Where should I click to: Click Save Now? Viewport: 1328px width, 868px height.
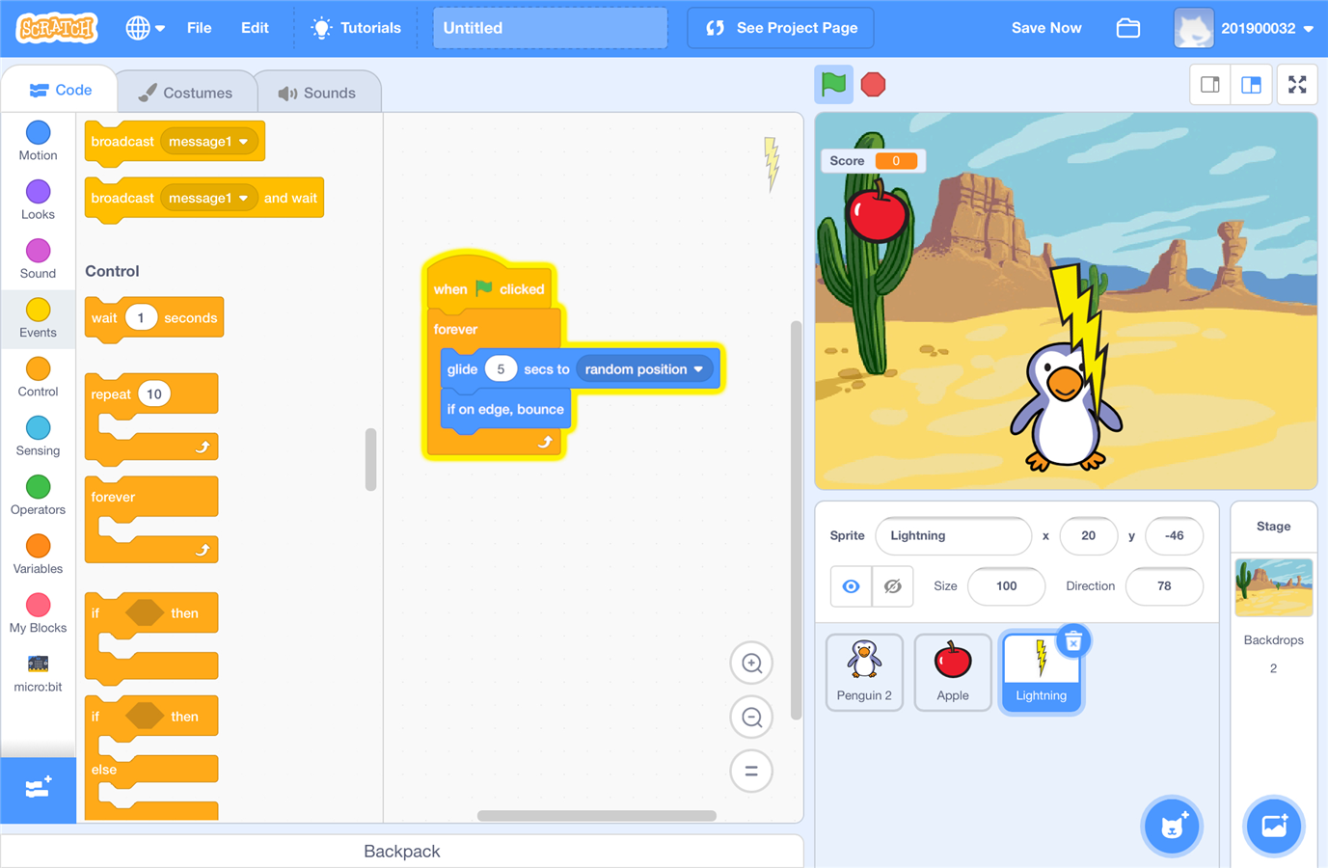tap(1045, 28)
